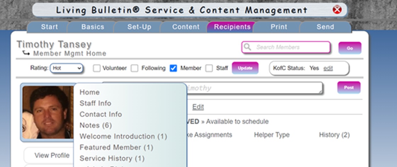
Task: Go to the Set-Up tab
Action: (139, 27)
